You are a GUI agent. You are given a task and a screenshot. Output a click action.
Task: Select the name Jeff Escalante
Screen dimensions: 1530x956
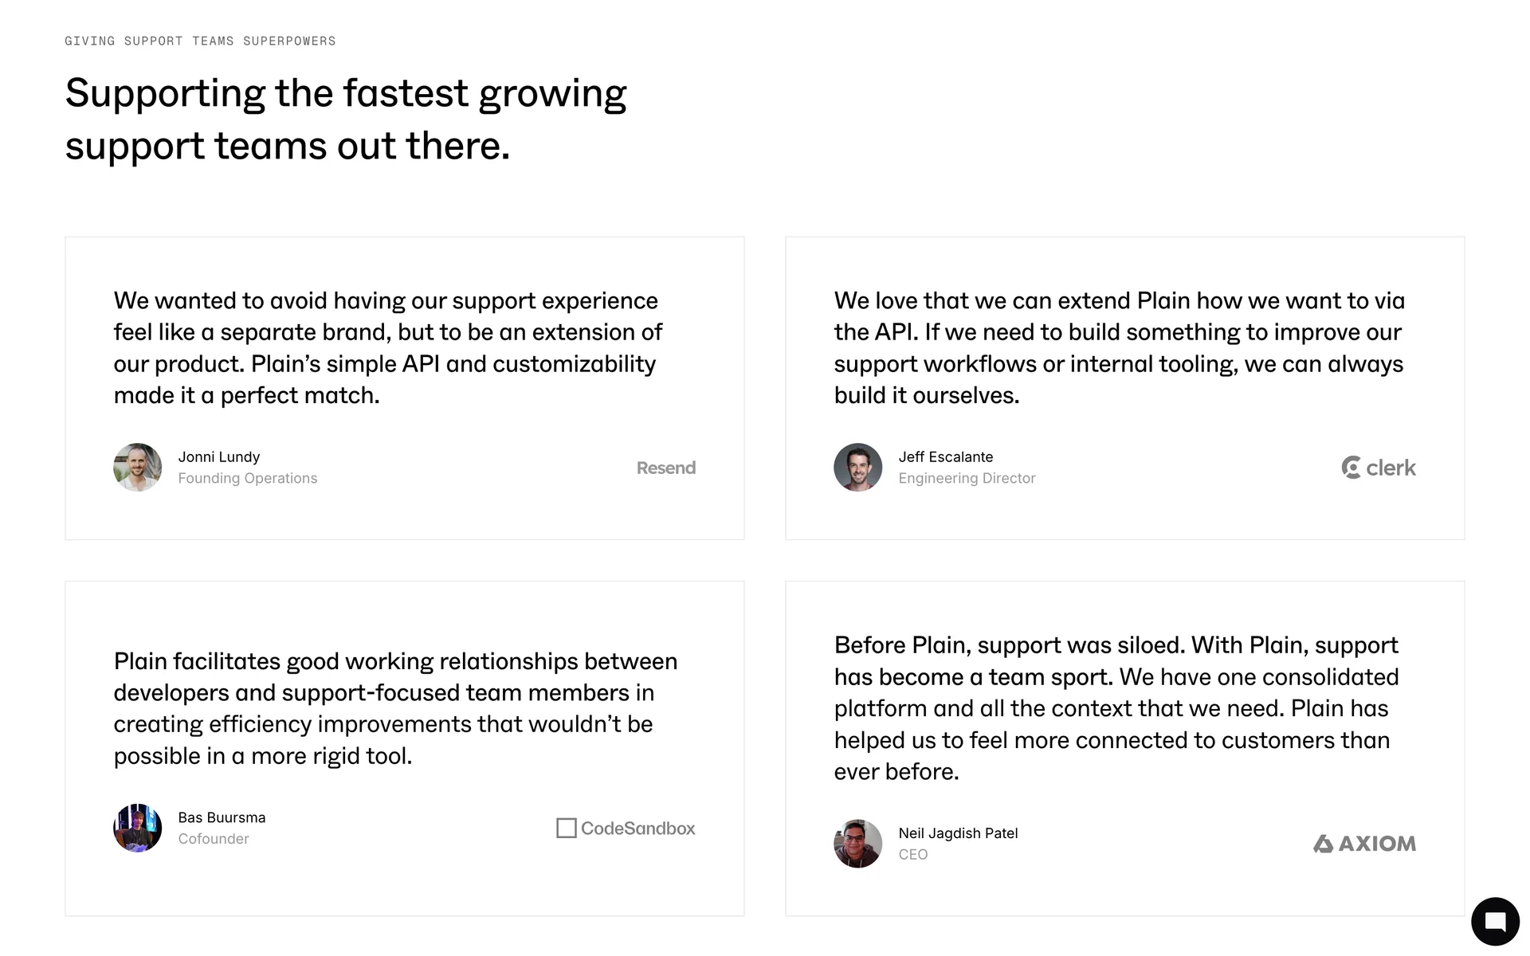(x=946, y=457)
